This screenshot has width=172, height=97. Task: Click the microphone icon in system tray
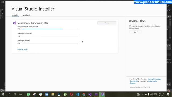[149, 95]
